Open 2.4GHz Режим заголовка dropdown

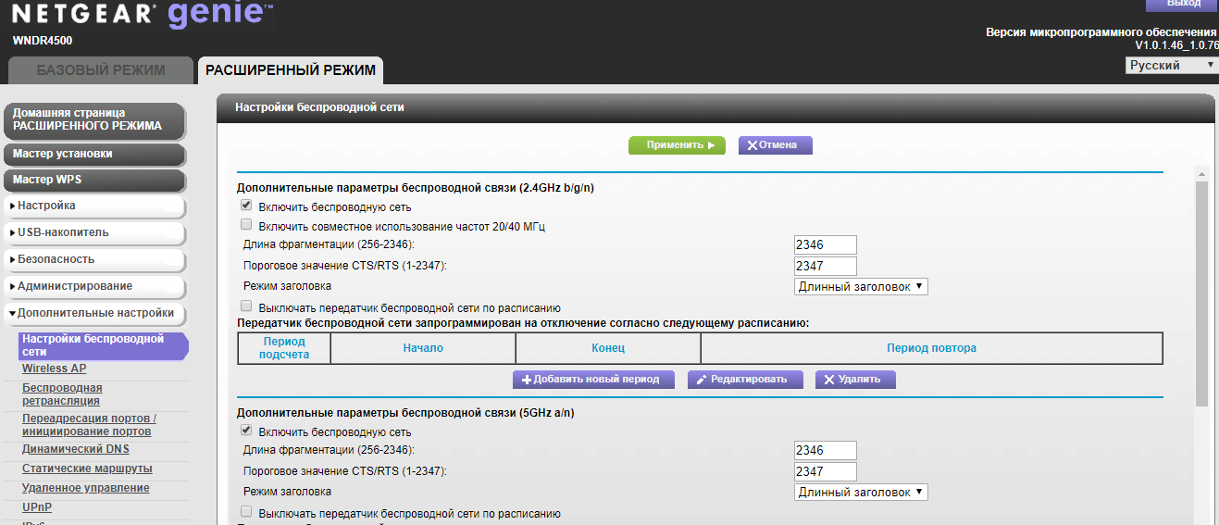861,287
